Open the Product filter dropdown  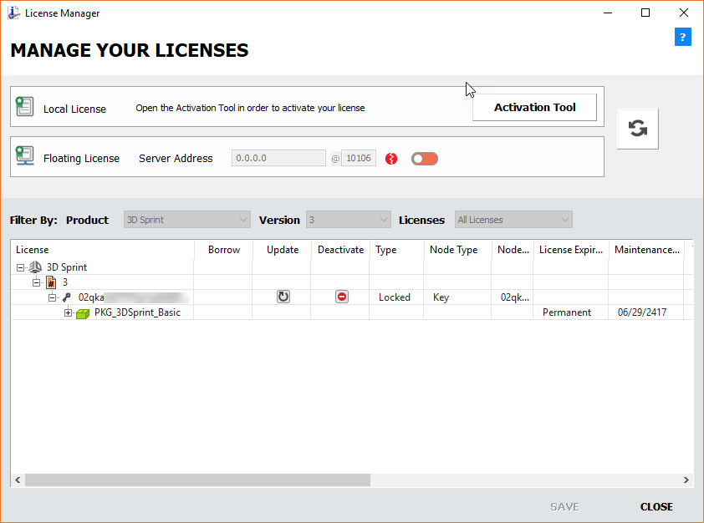click(186, 220)
